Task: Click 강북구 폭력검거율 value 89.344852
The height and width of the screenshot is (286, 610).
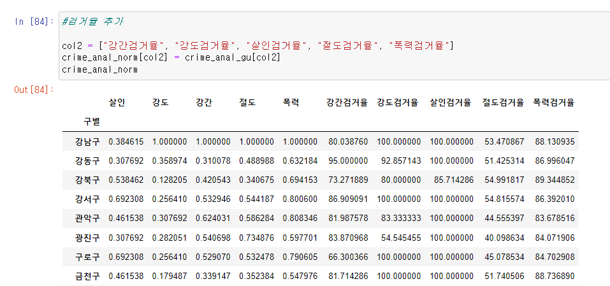Action: [555, 180]
